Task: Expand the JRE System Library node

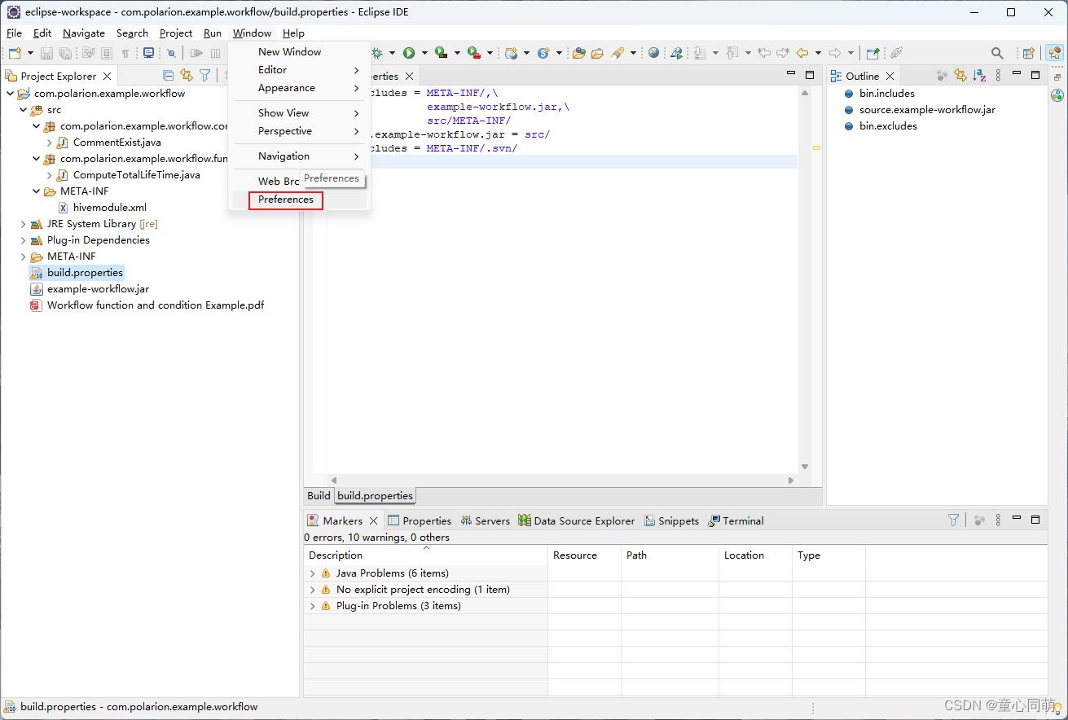Action: pyautogui.click(x=23, y=224)
